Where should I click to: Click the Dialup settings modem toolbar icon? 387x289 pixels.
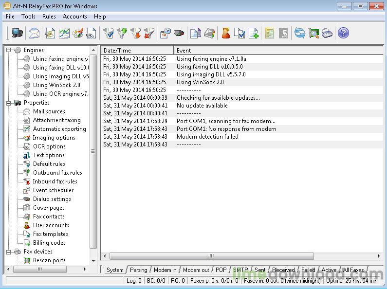[x=179, y=33]
